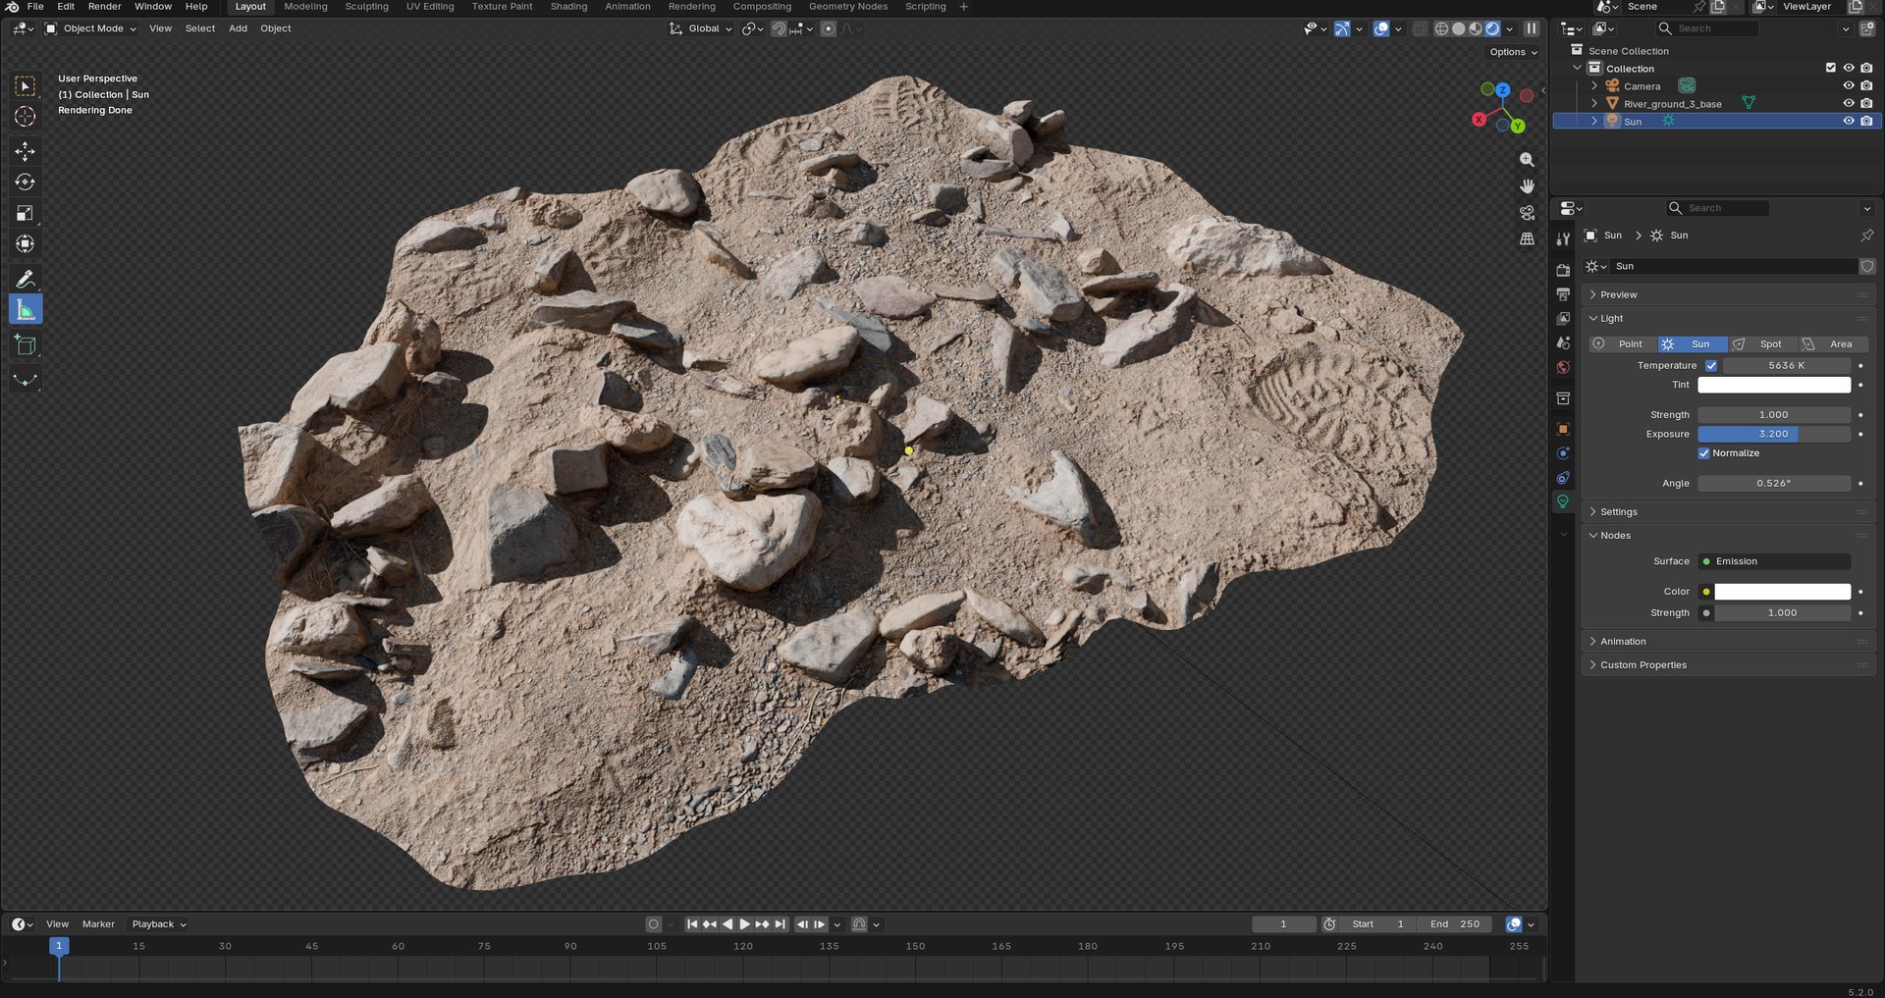Open the Object properties tab icon
Screen dimensions: 1885x998
point(1563,429)
